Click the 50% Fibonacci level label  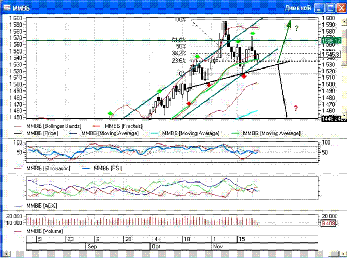pyautogui.click(x=181, y=47)
